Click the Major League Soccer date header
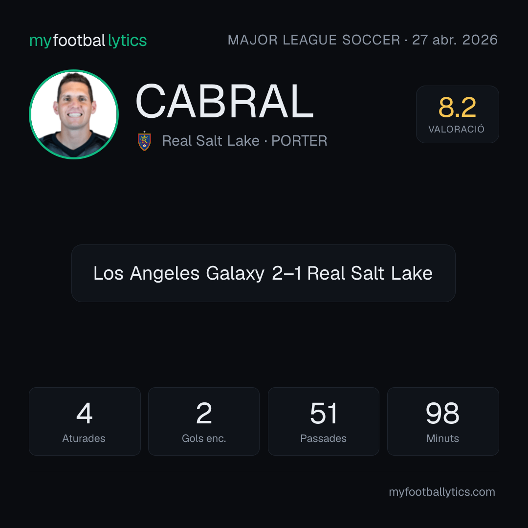Screen dimensions: 528x528 click(x=363, y=40)
